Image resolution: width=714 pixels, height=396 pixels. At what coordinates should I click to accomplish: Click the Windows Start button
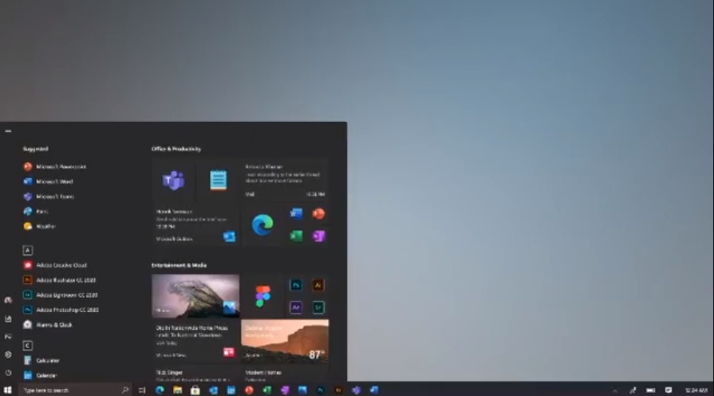tap(8, 390)
